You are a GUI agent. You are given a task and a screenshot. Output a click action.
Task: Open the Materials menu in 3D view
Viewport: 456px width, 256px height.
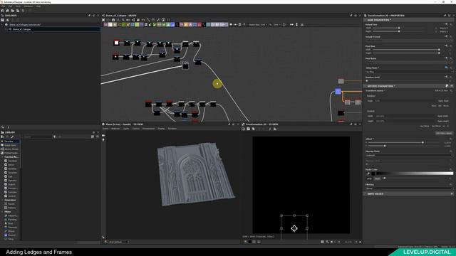point(115,129)
